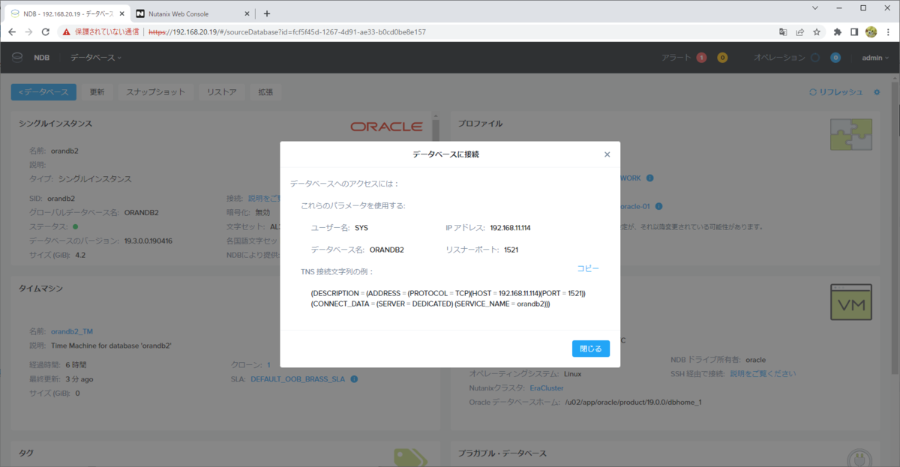
Task: Click the blue operations badge showing 0
Action: tap(835, 58)
